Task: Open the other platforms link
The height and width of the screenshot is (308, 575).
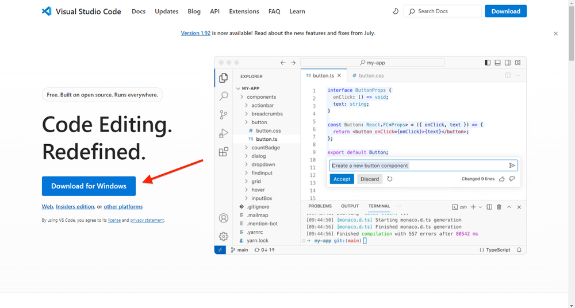Action: (x=123, y=206)
